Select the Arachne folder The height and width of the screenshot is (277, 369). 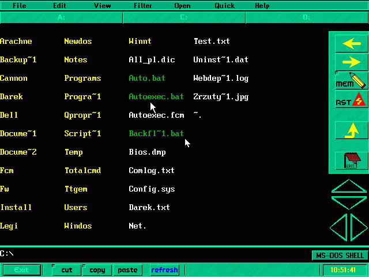click(16, 41)
